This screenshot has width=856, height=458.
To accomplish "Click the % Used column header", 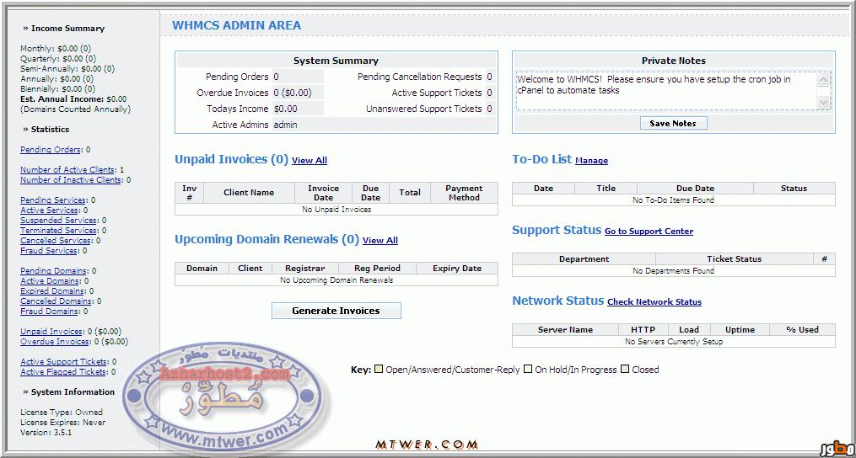I will [803, 330].
